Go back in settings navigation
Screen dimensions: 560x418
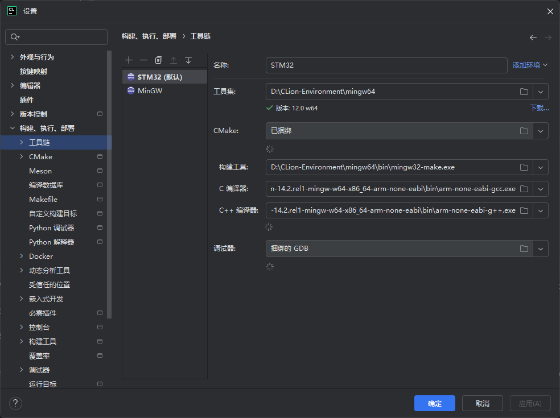pyautogui.click(x=533, y=38)
